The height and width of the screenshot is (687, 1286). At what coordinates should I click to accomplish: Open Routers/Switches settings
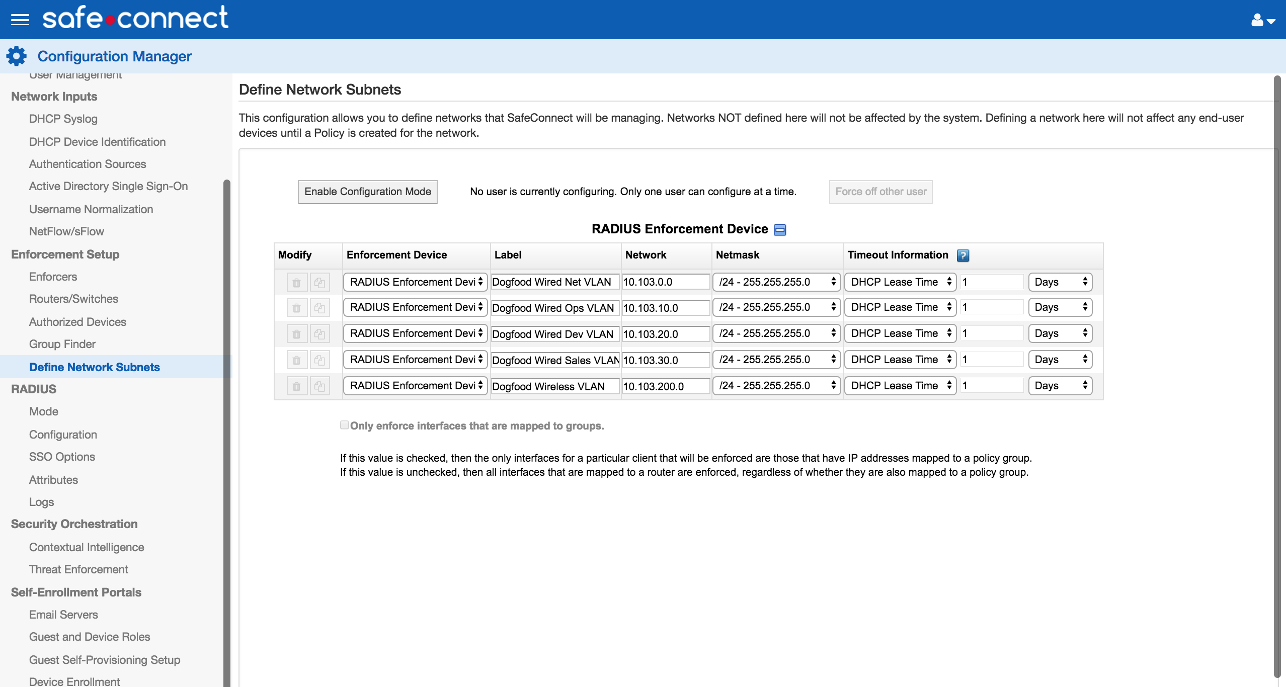point(73,299)
